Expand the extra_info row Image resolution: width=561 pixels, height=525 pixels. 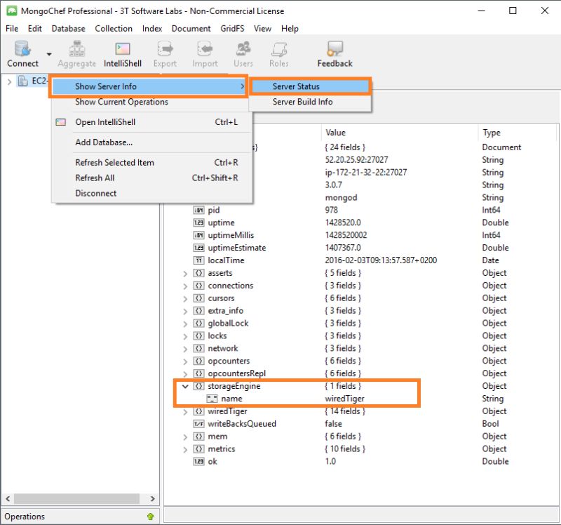point(185,312)
